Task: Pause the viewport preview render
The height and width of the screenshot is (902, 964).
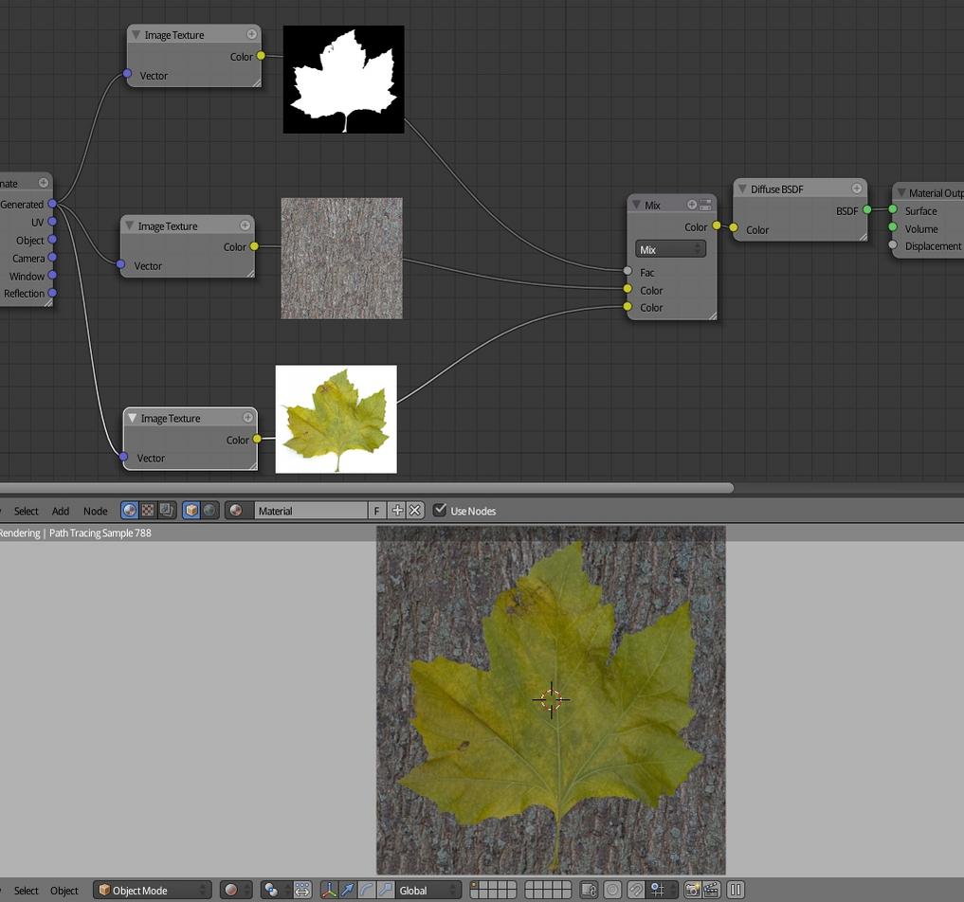Action: click(736, 891)
